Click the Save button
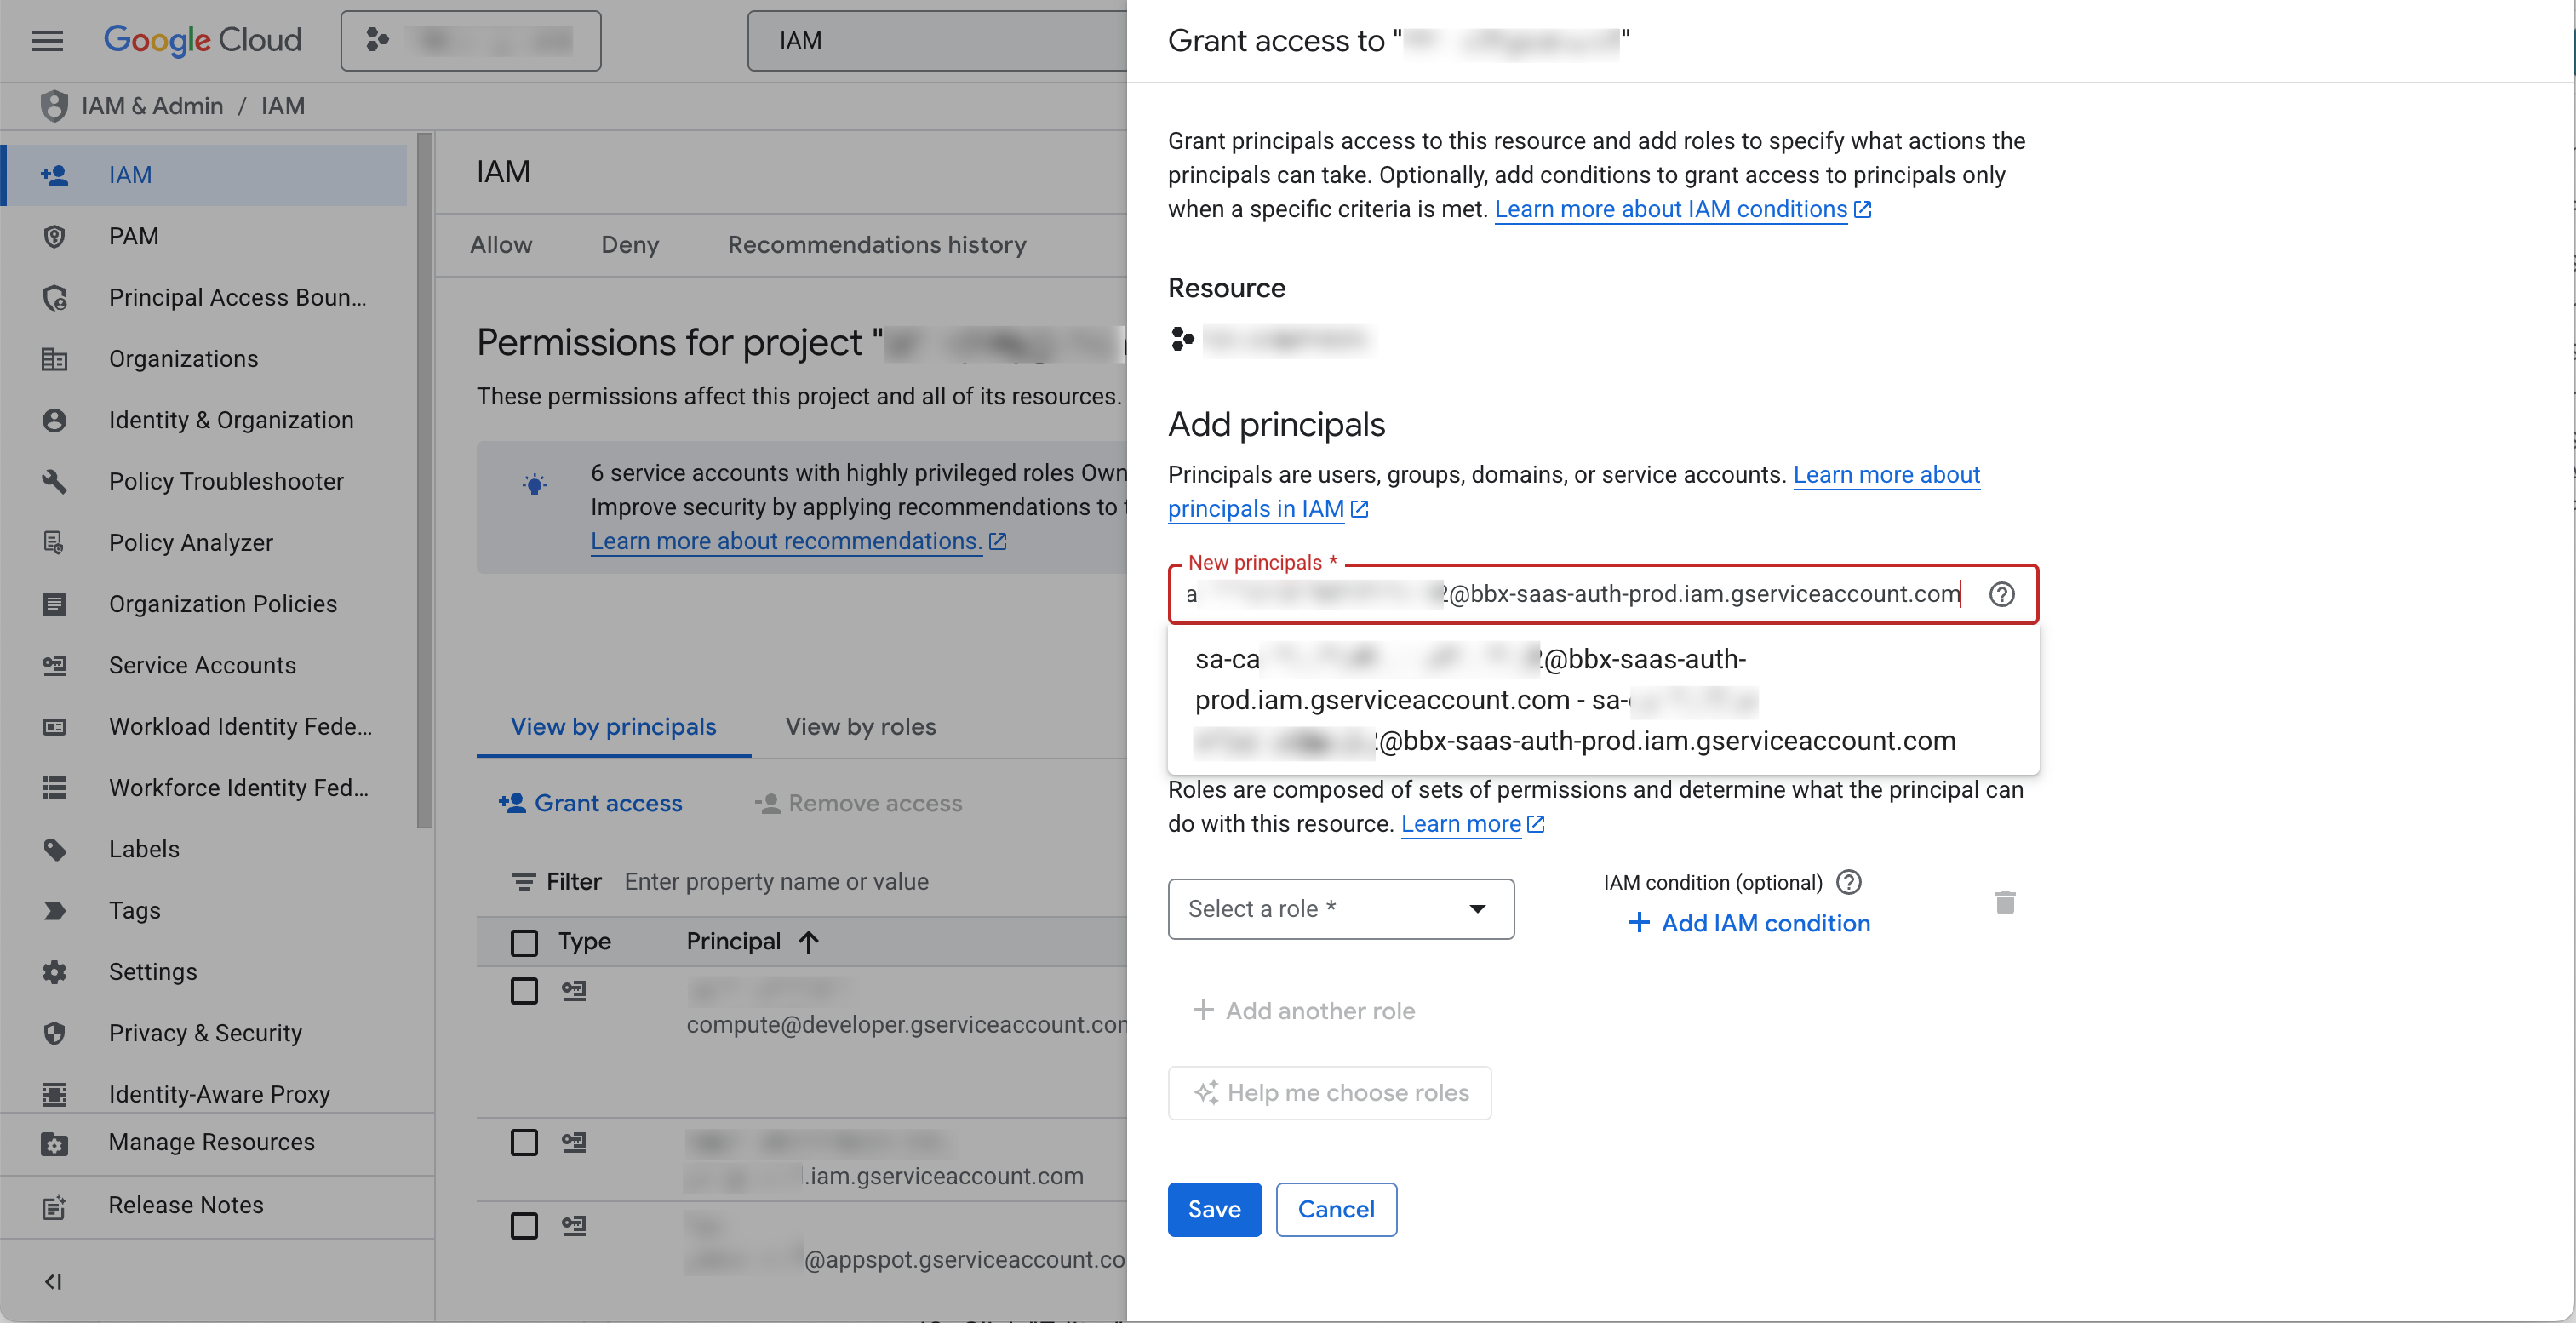The width and height of the screenshot is (2576, 1323). pyautogui.click(x=1214, y=1209)
